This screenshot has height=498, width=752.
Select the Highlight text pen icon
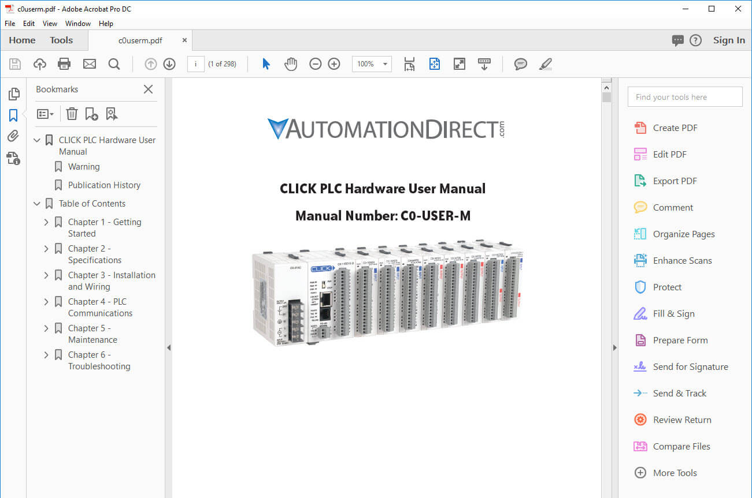click(545, 64)
